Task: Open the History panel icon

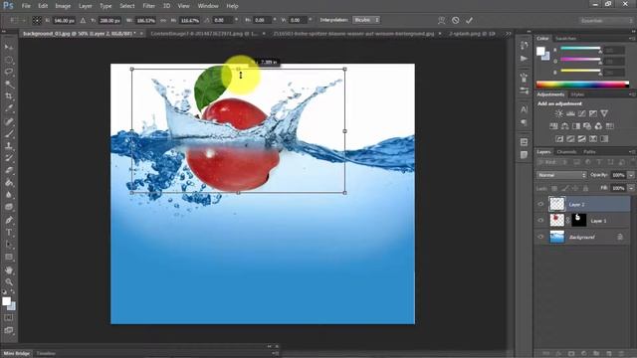Action: 525,46
